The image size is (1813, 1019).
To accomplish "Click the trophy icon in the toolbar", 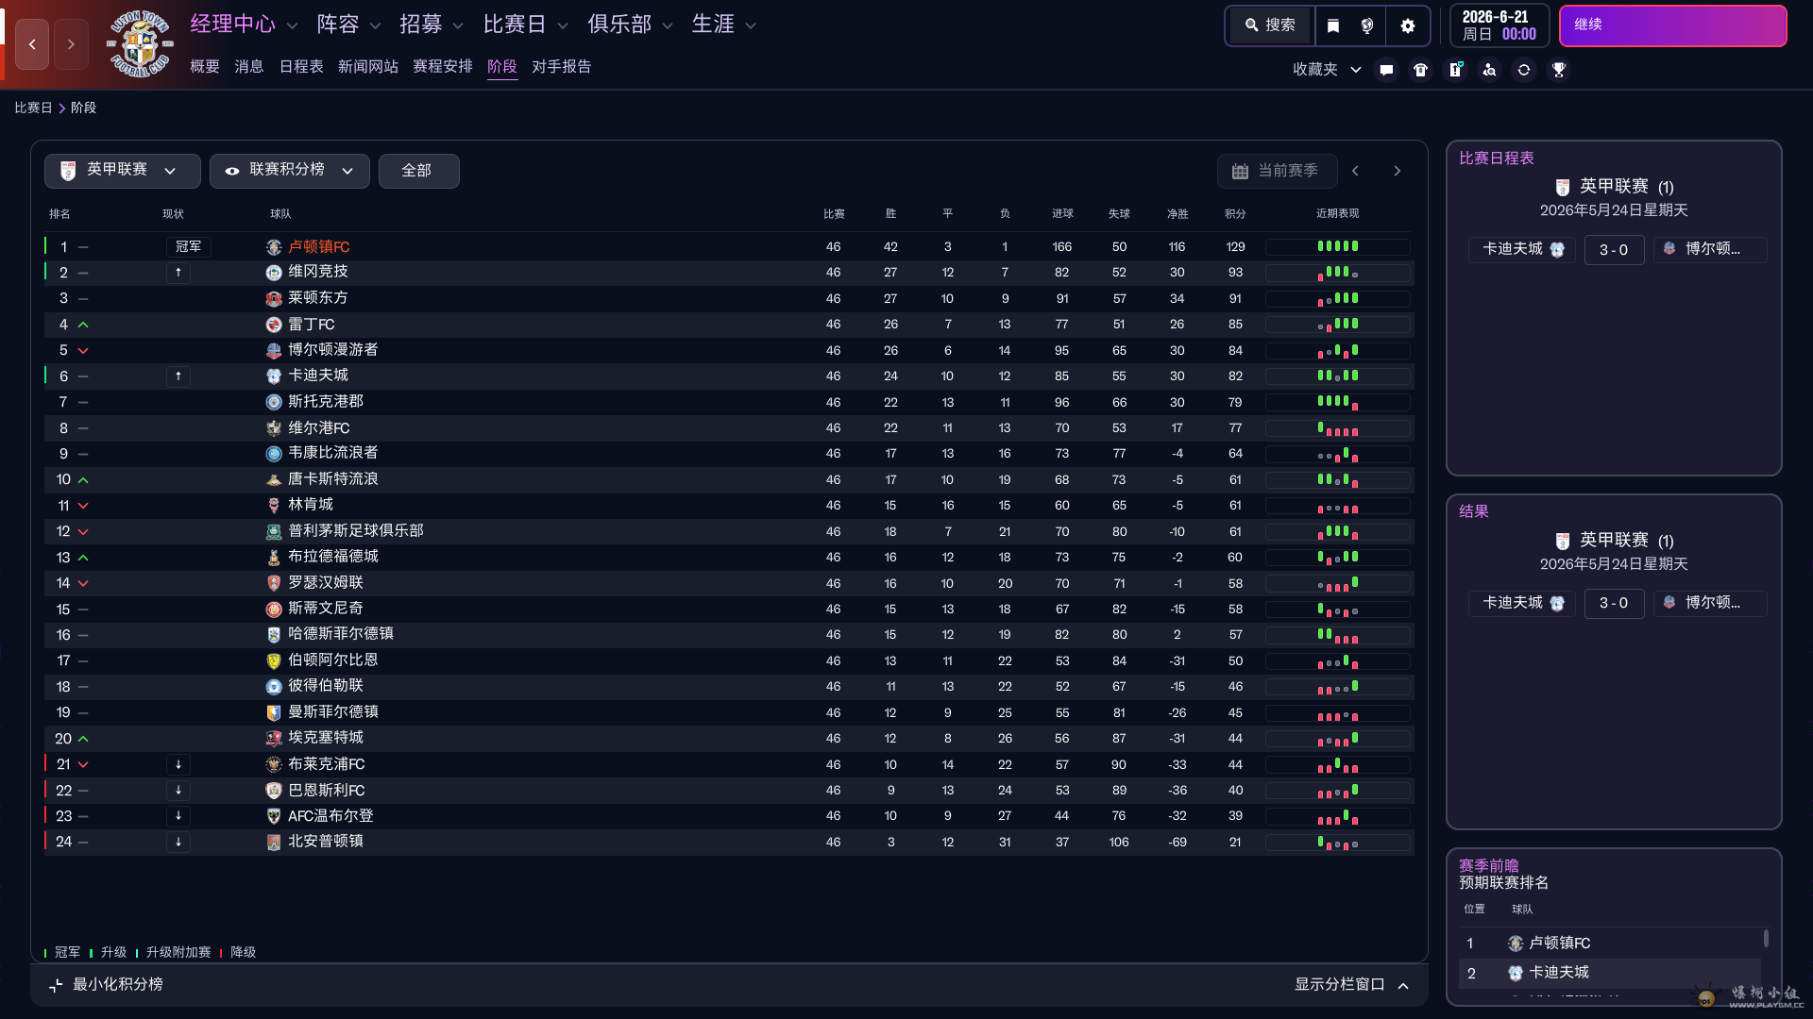I will (x=1559, y=69).
